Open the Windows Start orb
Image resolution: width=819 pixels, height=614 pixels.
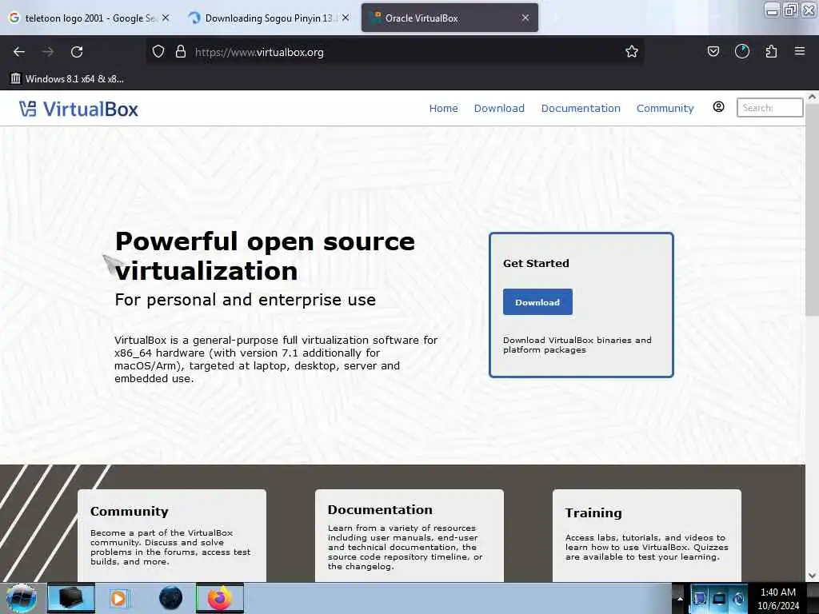click(22, 598)
